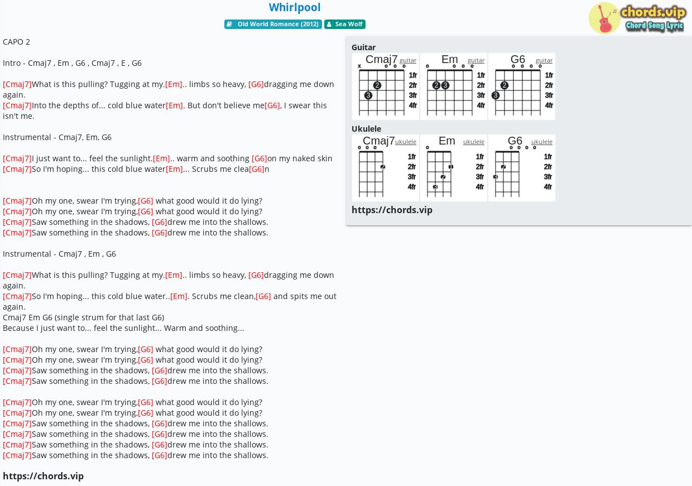Viewport: 692px width, 486px height.
Task: View the Em guitar chord diagram
Action: 454,86
